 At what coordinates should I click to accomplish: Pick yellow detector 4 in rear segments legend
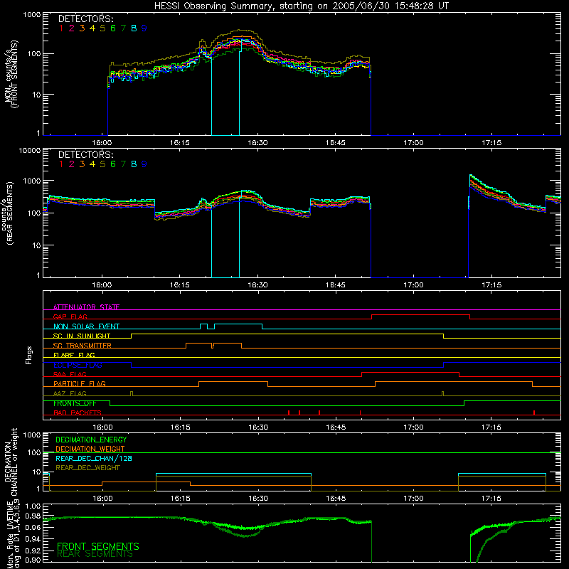(x=92, y=164)
